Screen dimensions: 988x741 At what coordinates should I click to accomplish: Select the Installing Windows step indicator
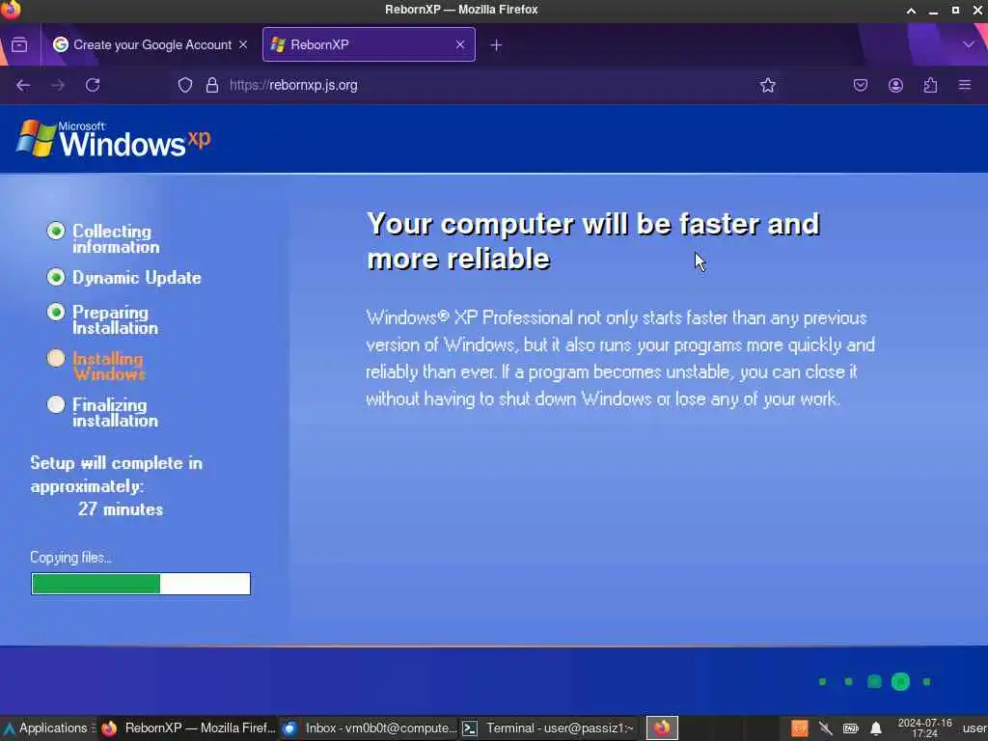[55, 358]
